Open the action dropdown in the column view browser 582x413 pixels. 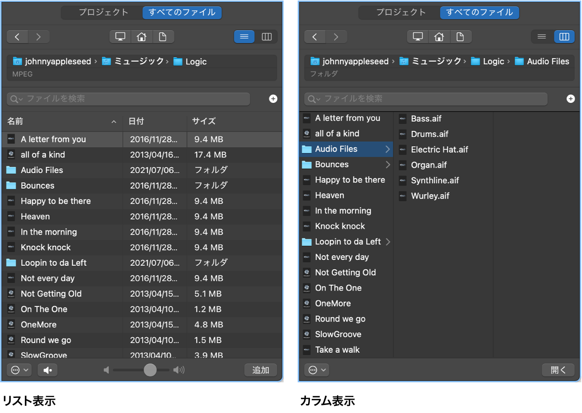(316, 370)
